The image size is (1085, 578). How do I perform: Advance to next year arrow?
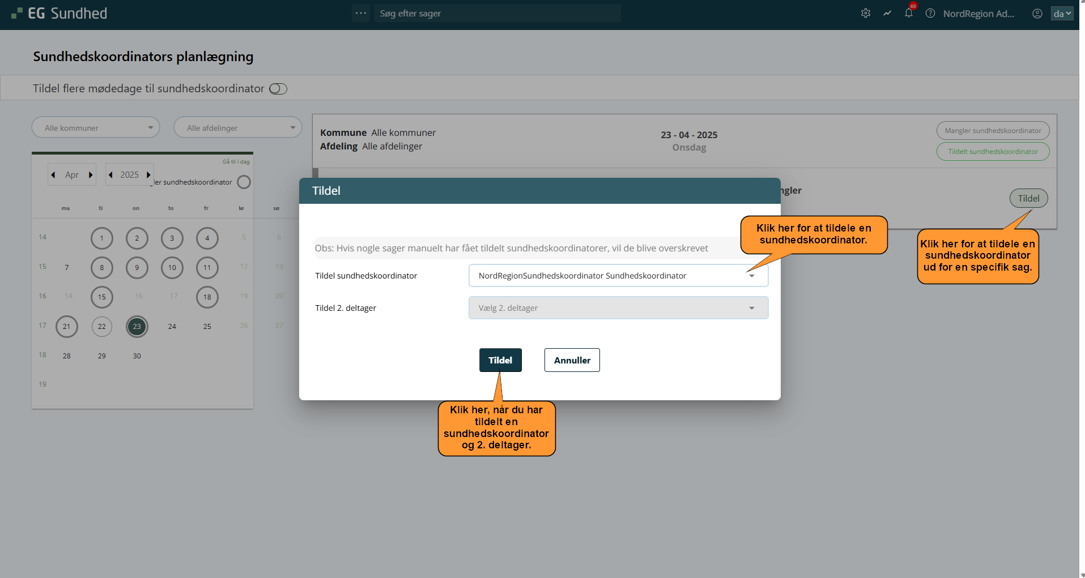pos(148,175)
